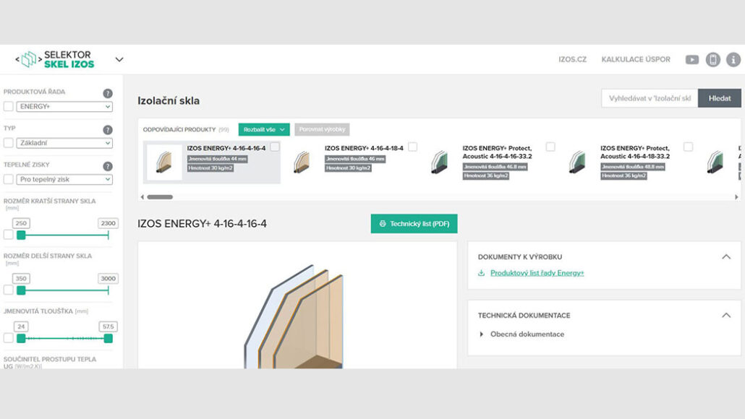Click the thickness minimum value 24
Image resolution: width=745 pixels, height=419 pixels.
pyautogui.click(x=21, y=327)
